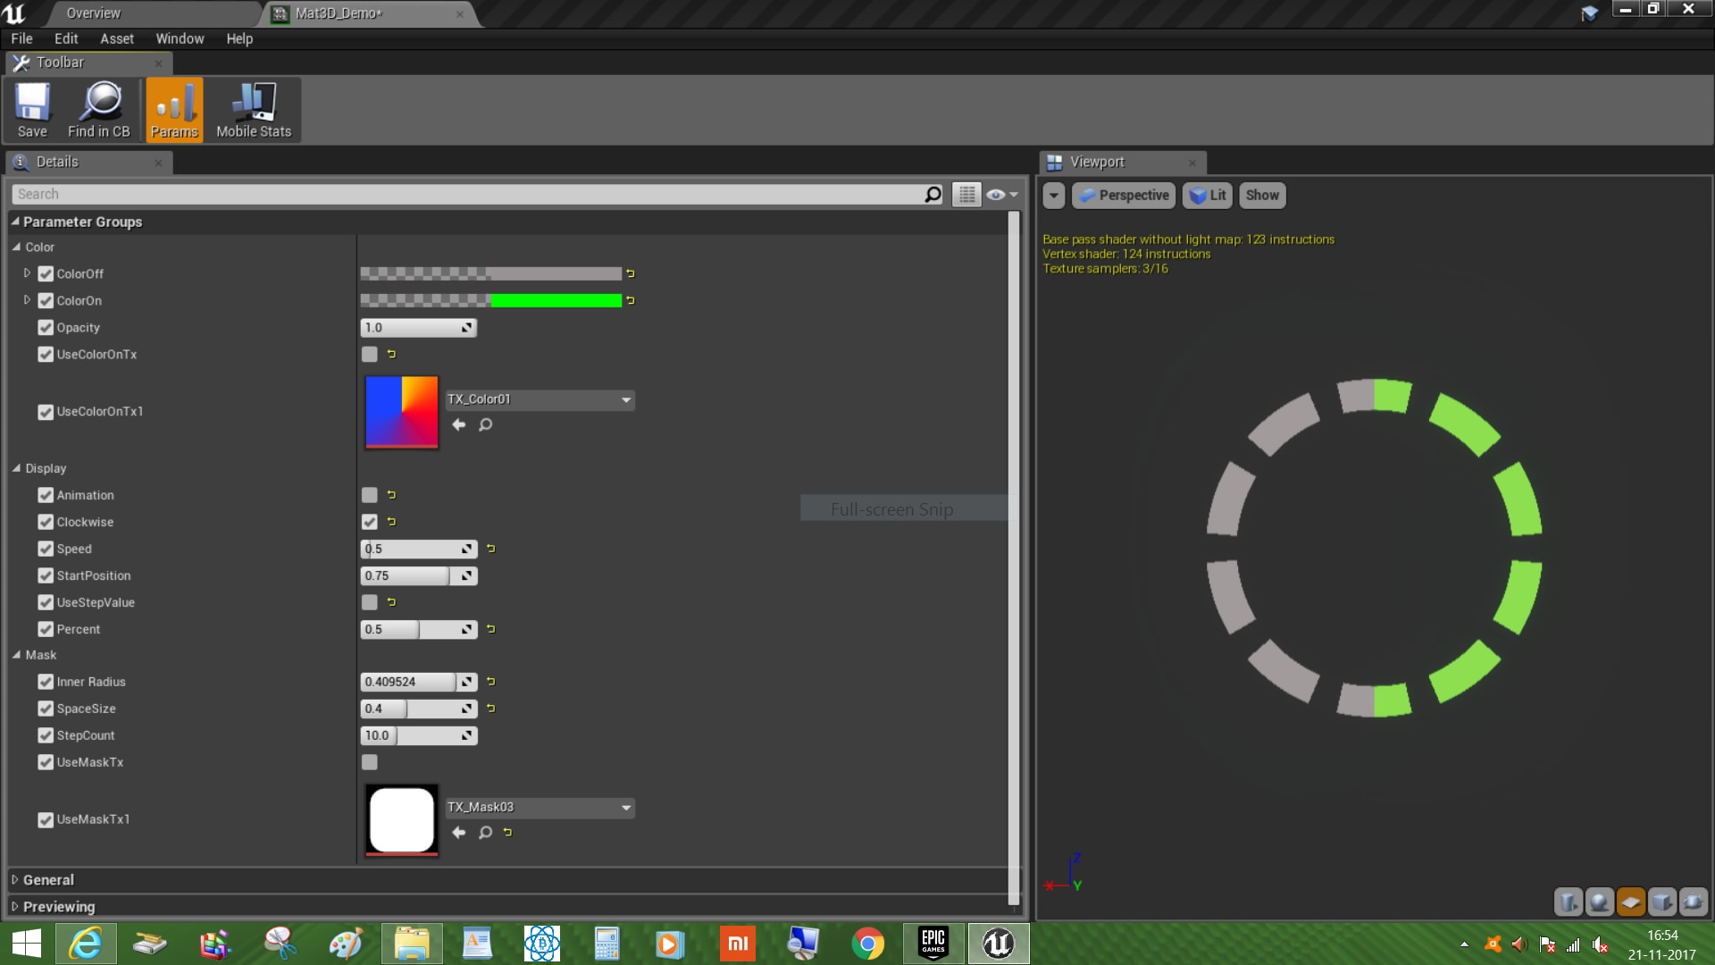
Task: Click the Perspective viewport button
Action: coord(1124,195)
